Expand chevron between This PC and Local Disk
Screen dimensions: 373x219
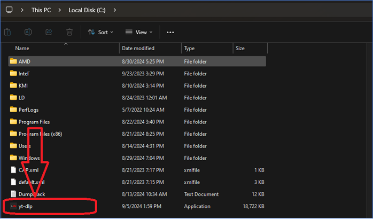click(60, 10)
